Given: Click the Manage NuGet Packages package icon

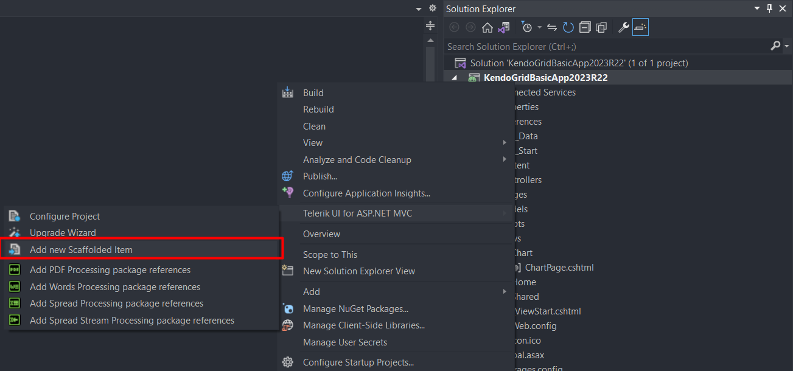Looking at the screenshot, I should point(288,308).
